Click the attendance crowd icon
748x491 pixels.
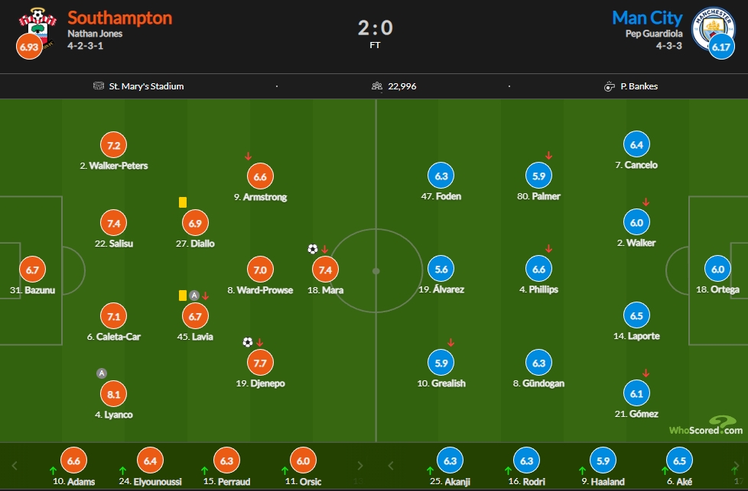point(377,86)
